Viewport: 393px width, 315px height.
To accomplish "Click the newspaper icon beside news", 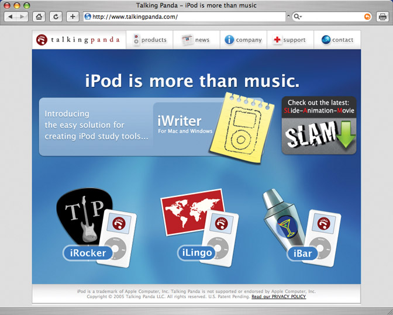I will (x=187, y=40).
